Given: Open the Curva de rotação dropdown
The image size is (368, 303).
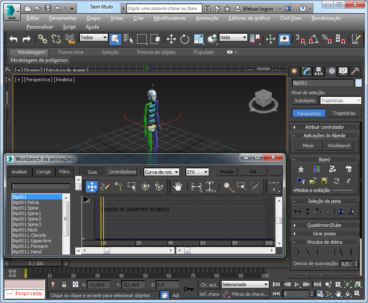Looking at the screenshot, I should (161, 172).
